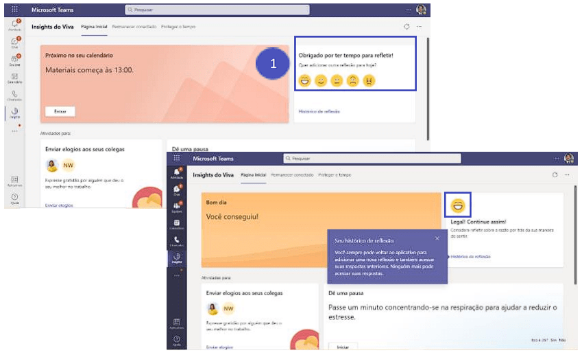Screen dimensions: 582x355
Task: Click search box in back Teams window
Action: coord(217,10)
